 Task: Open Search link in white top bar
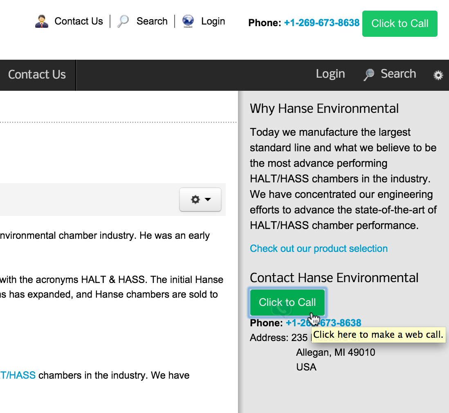coord(152,21)
